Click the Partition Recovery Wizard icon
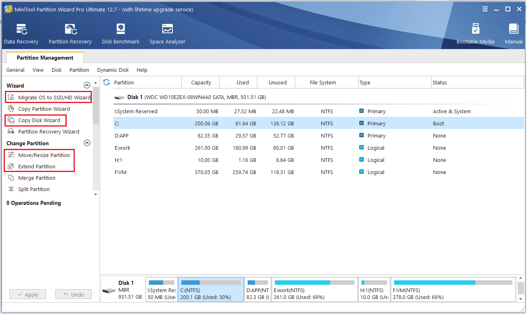527x314 pixels. coord(11,131)
